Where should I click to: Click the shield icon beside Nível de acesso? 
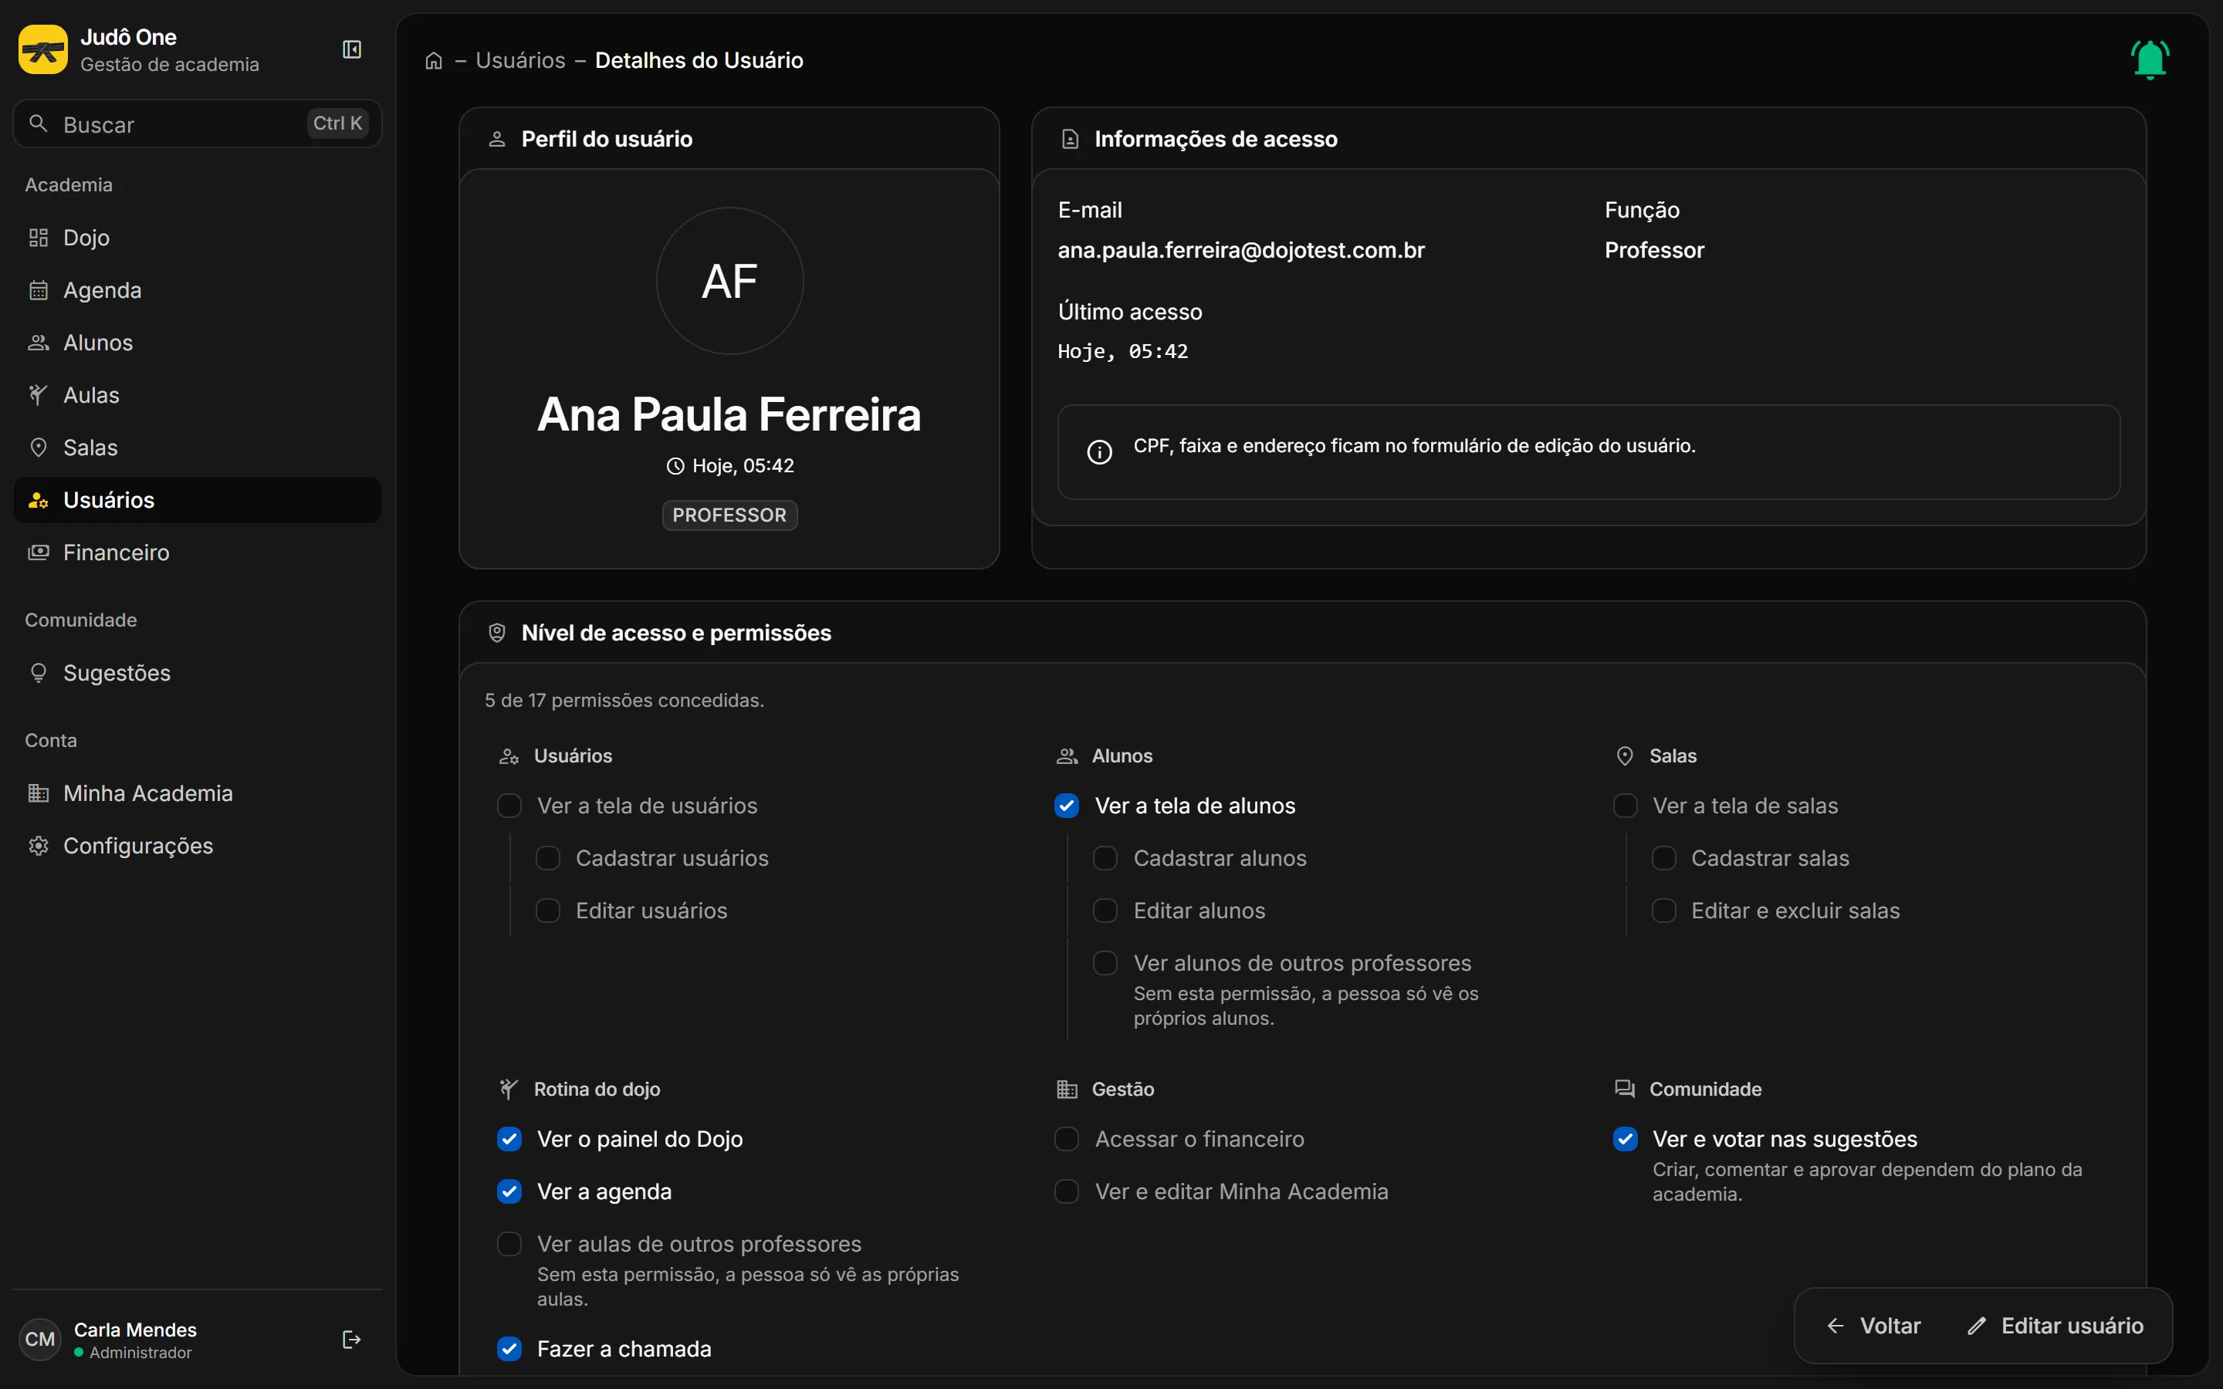pos(497,633)
